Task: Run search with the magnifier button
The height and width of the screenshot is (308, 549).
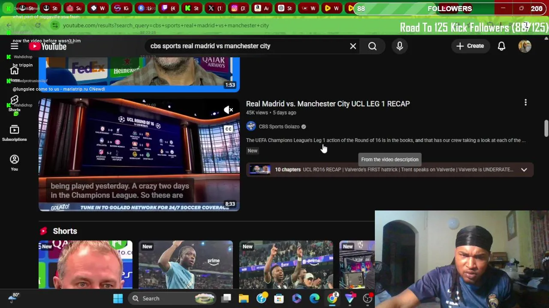Action: coord(372,46)
